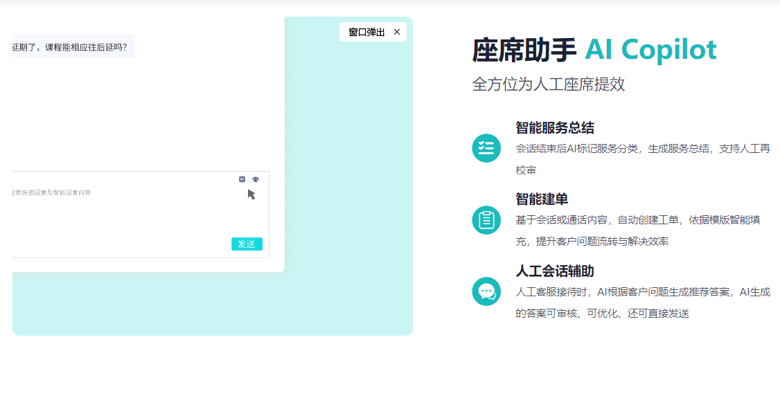This screenshot has width=780, height=407.
Task: Click the quick reply icon beside the robot
Action: pos(242,179)
